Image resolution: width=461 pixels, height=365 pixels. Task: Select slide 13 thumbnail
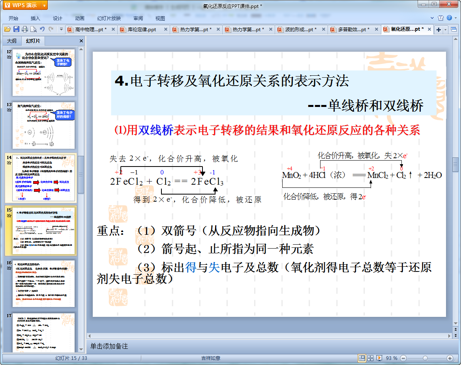tap(43, 125)
